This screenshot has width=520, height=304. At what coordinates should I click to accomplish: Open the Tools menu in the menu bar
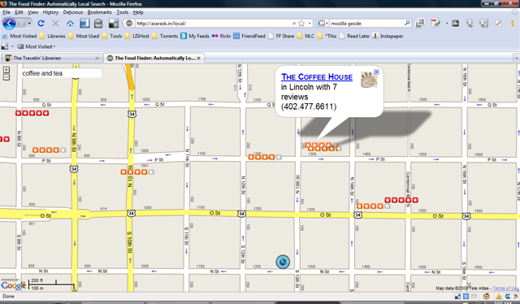(x=123, y=12)
